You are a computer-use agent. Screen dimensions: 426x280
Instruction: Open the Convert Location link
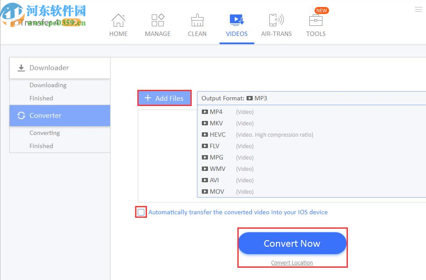click(292, 262)
